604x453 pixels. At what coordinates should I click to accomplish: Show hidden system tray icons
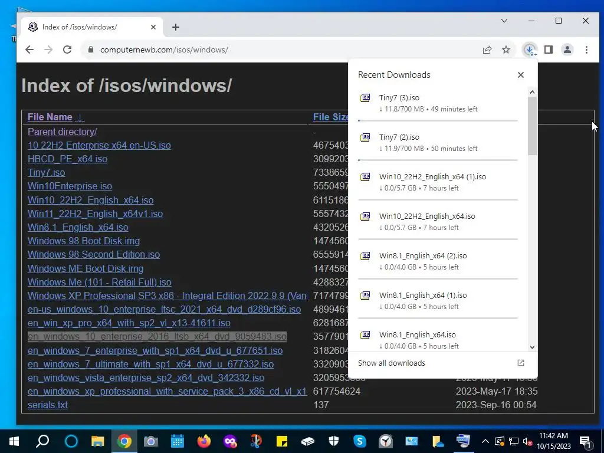pyautogui.click(x=485, y=441)
